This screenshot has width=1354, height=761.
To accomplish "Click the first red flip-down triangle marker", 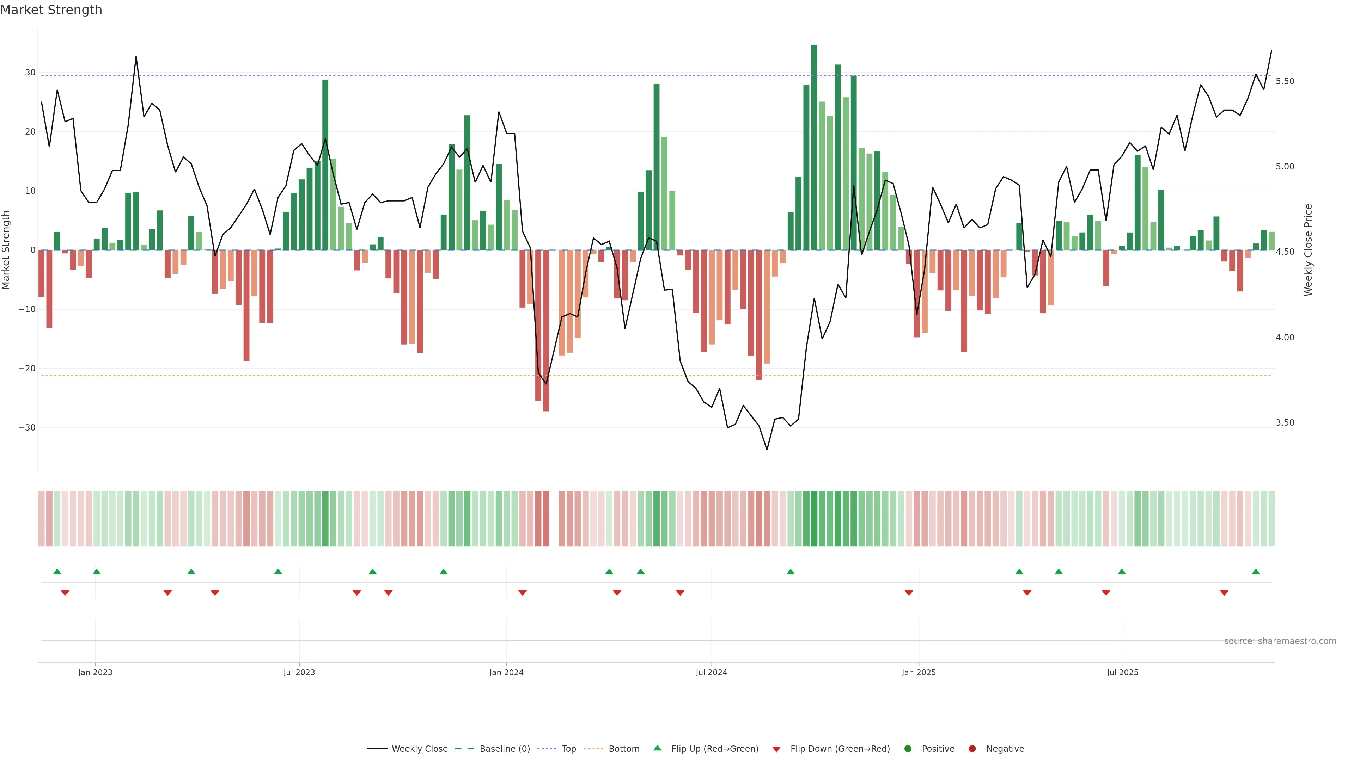I will pyautogui.click(x=65, y=593).
